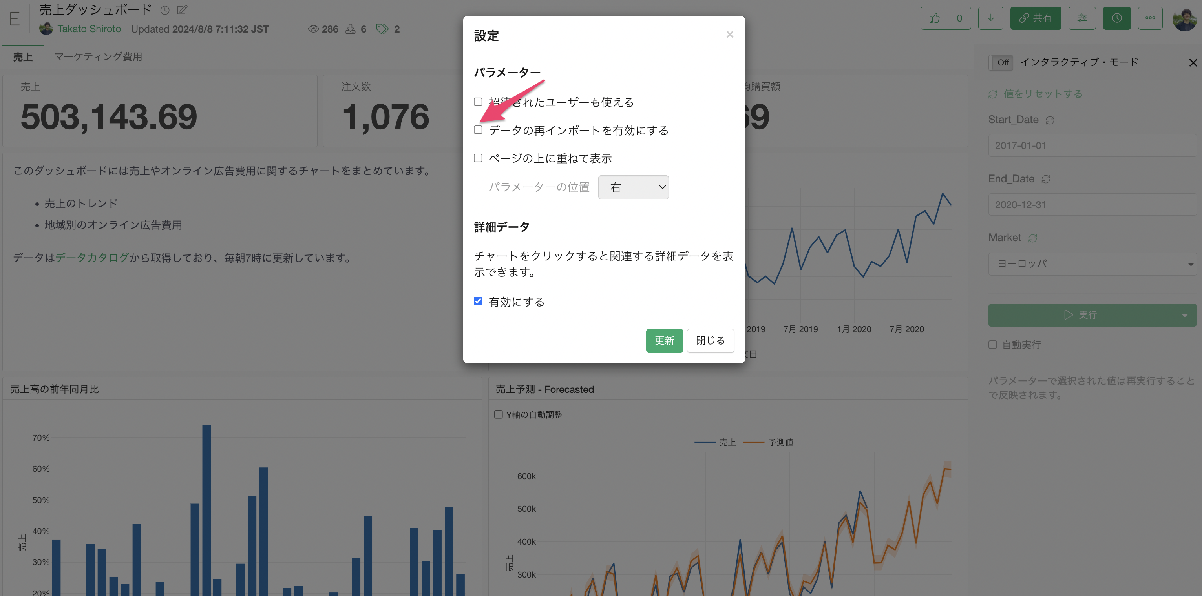Expand the 実行 button dropdown arrow
Screen dimensions: 1202x596
(1185, 315)
